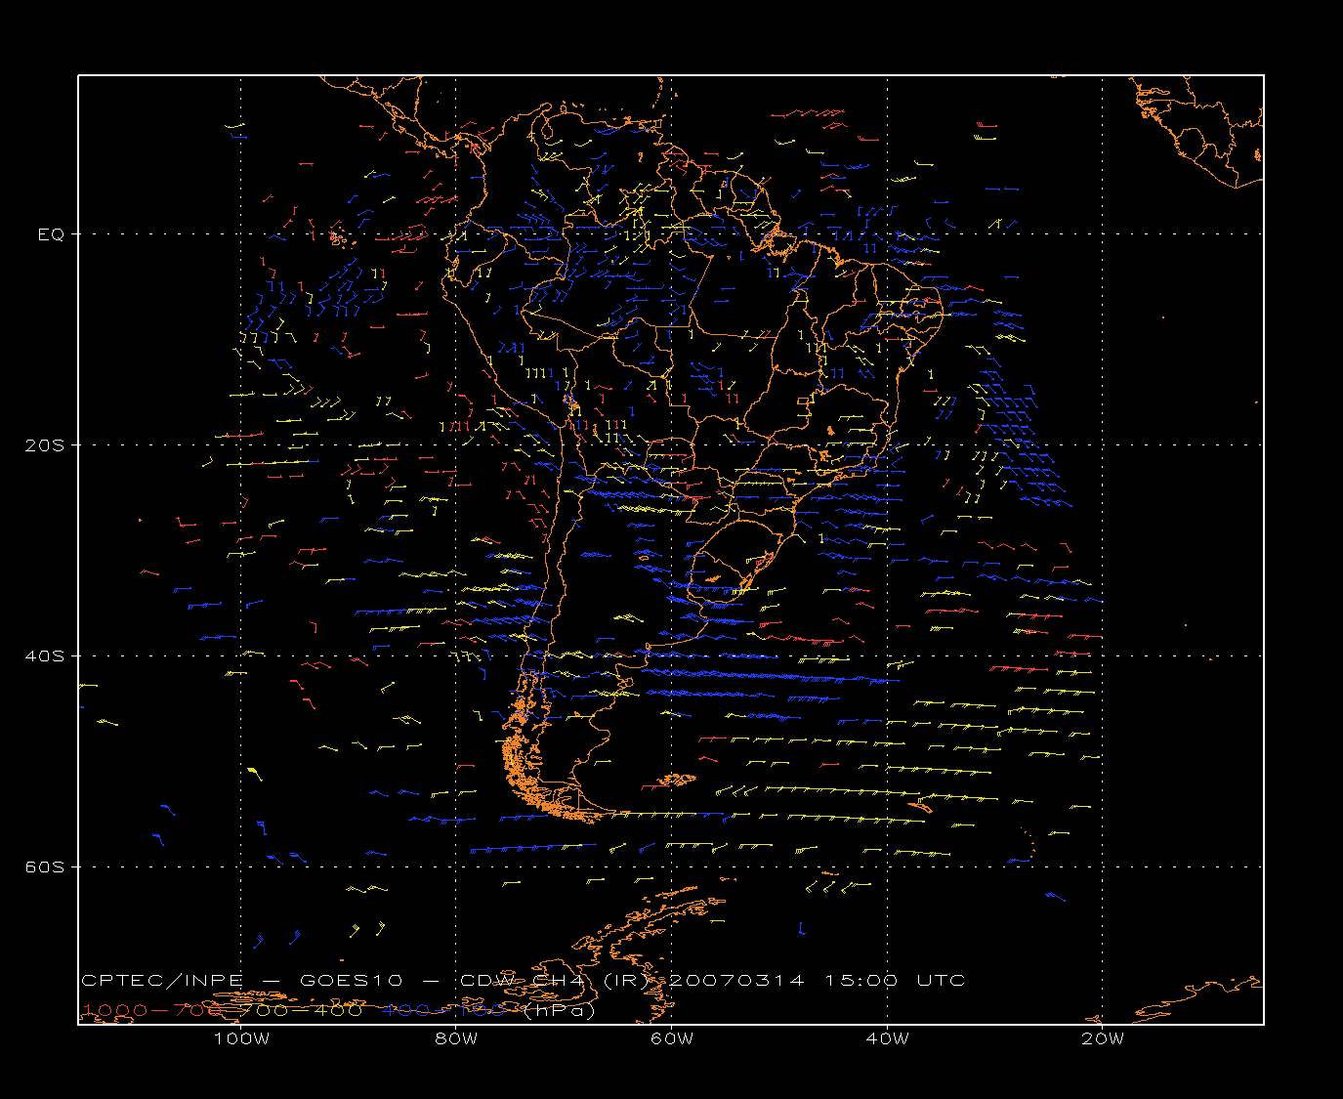The width and height of the screenshot is (1343, 1099).
Task: Click the 100W longitude axis label
Action: (x=241, y=1038)
